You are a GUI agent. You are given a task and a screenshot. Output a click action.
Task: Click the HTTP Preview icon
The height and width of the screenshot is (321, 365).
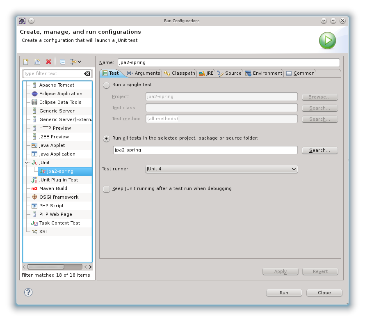(34, 128)
